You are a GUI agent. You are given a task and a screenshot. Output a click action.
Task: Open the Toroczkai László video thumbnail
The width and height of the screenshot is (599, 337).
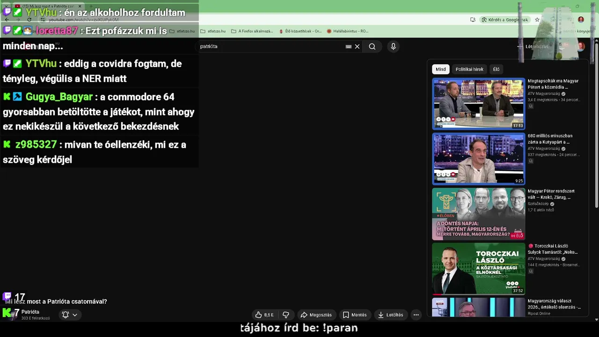478,269
